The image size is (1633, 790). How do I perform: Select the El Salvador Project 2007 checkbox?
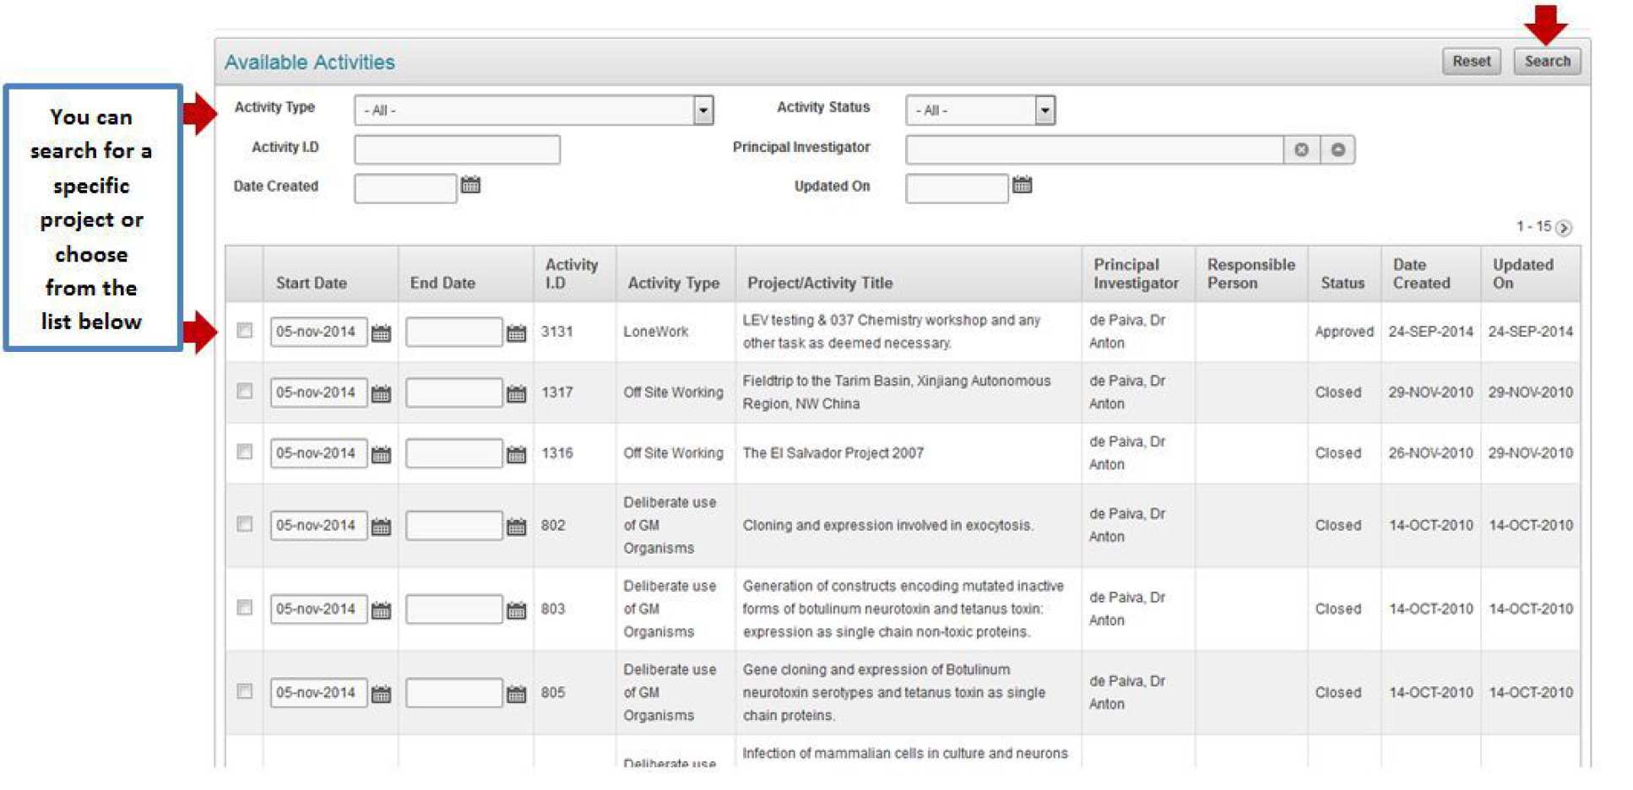[245, 452]
